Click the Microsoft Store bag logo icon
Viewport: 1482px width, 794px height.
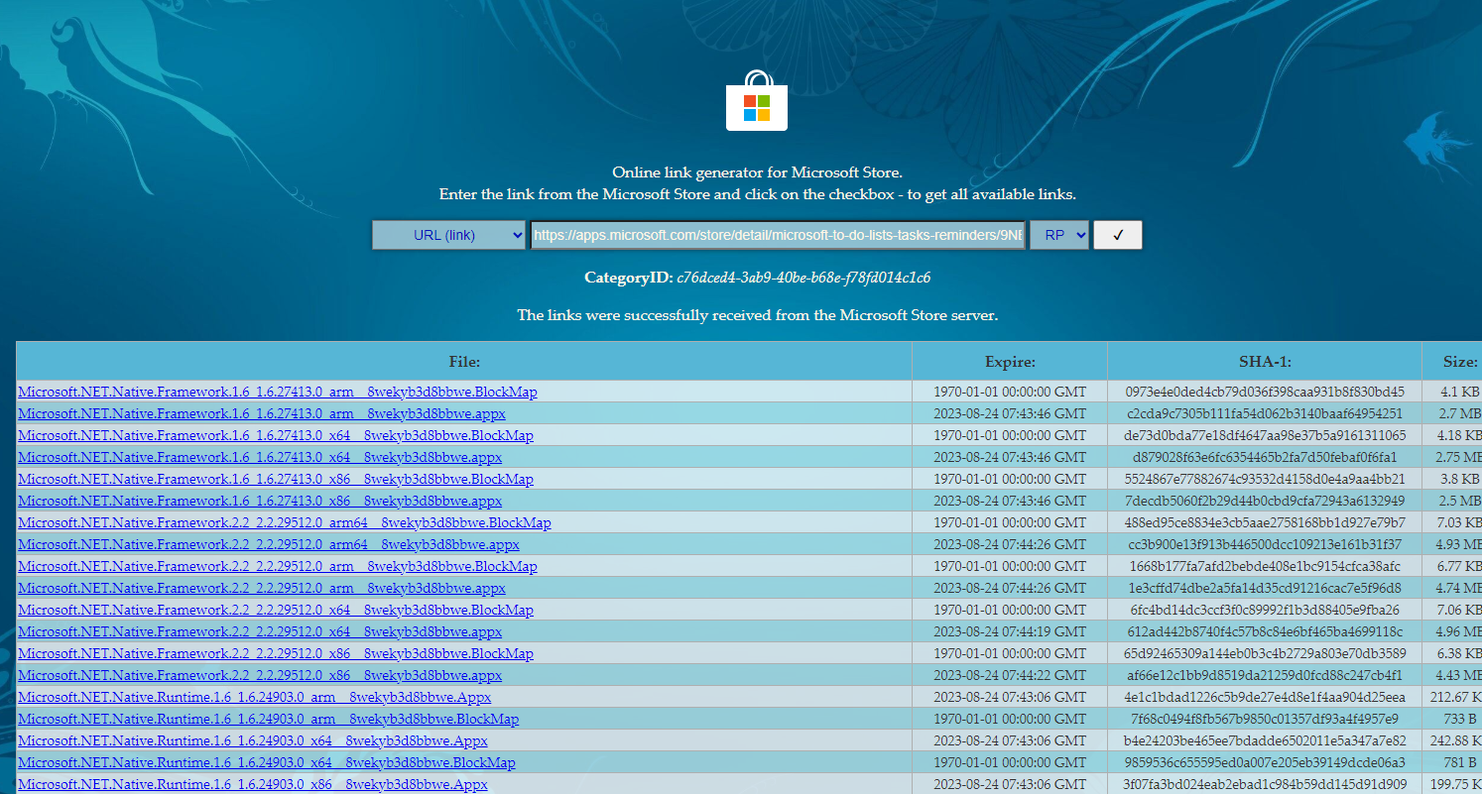[756, 101]
